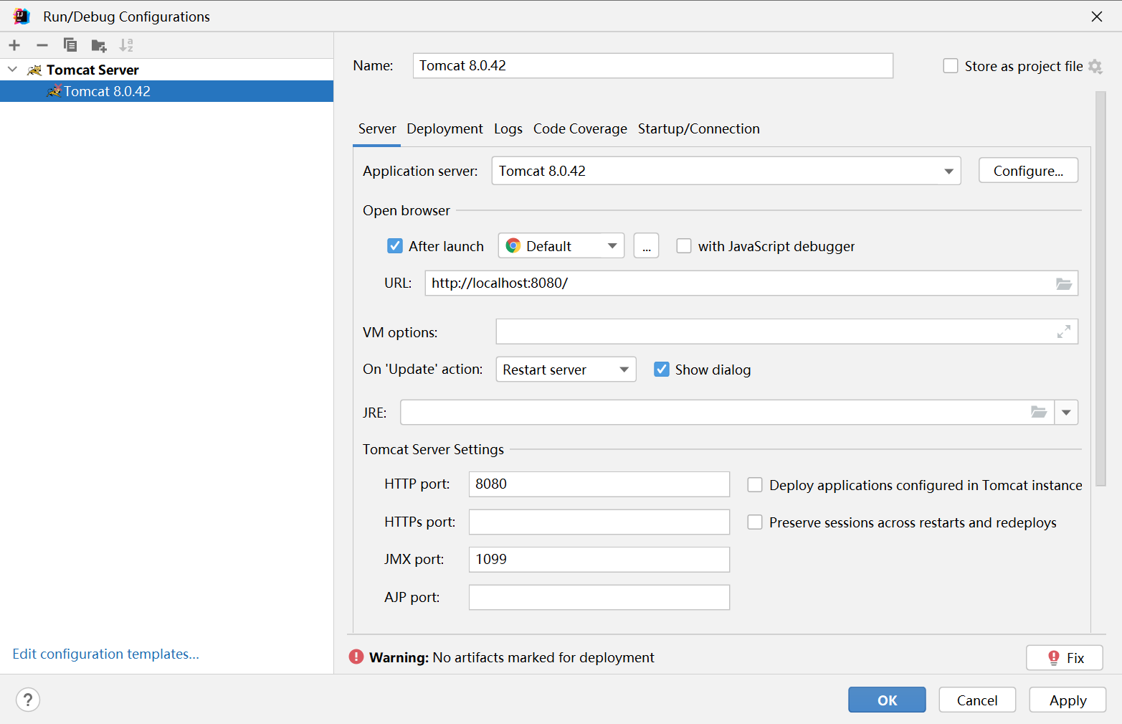Image resolution: width=1122 pixels, height=724 pixels.
Task: Click the red warning error icon
Action: 356,657
